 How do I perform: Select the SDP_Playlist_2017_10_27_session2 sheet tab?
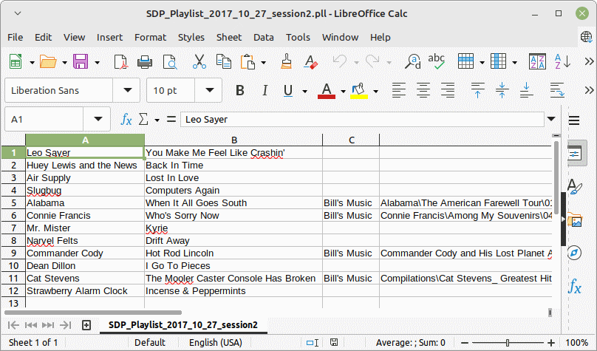(183, 324)
